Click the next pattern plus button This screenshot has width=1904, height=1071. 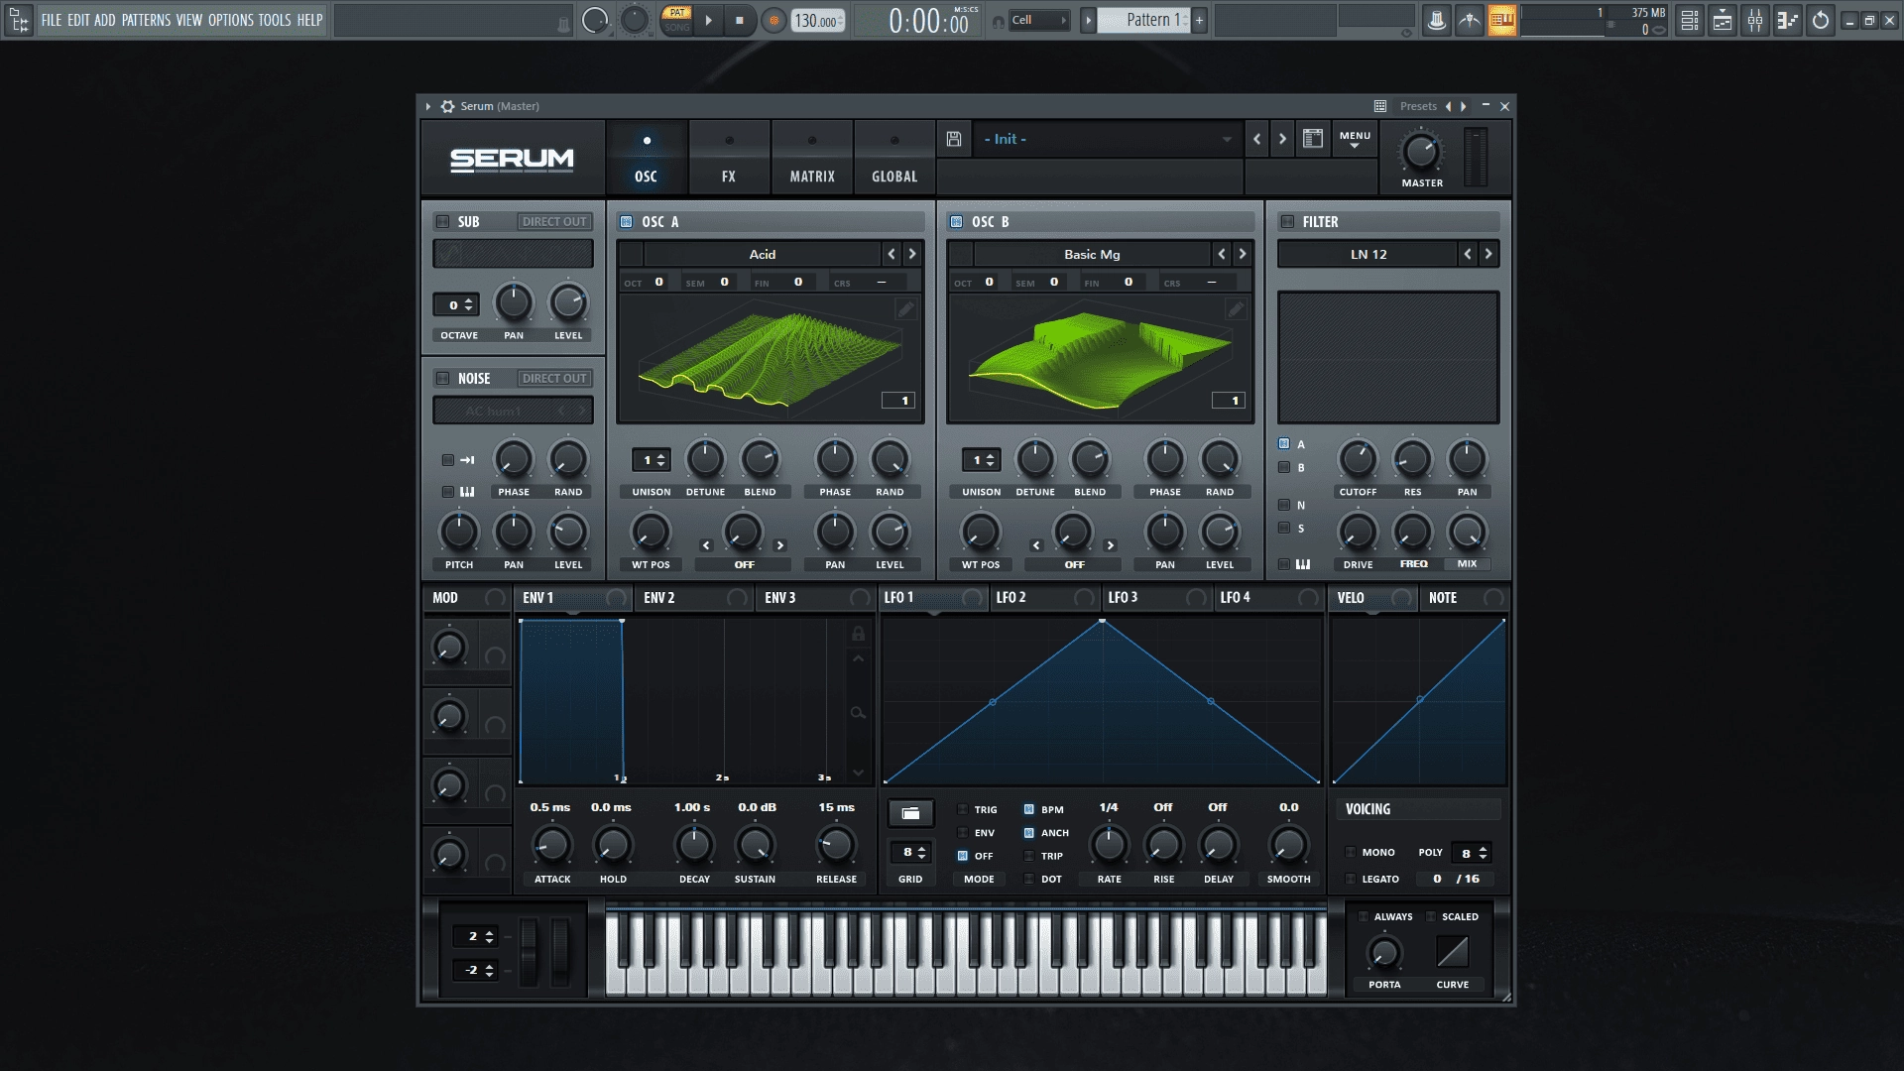click(x=1199, y=20)
